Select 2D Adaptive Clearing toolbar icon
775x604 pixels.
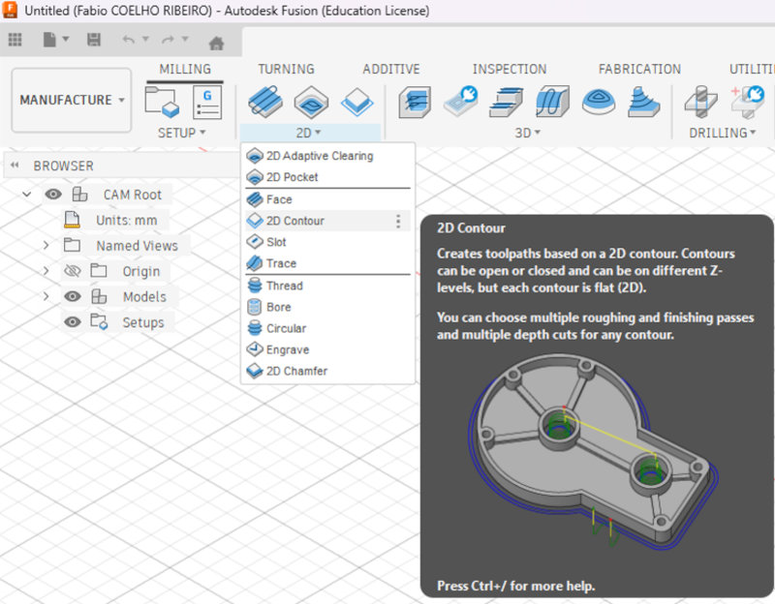click(x=265, y=102)
